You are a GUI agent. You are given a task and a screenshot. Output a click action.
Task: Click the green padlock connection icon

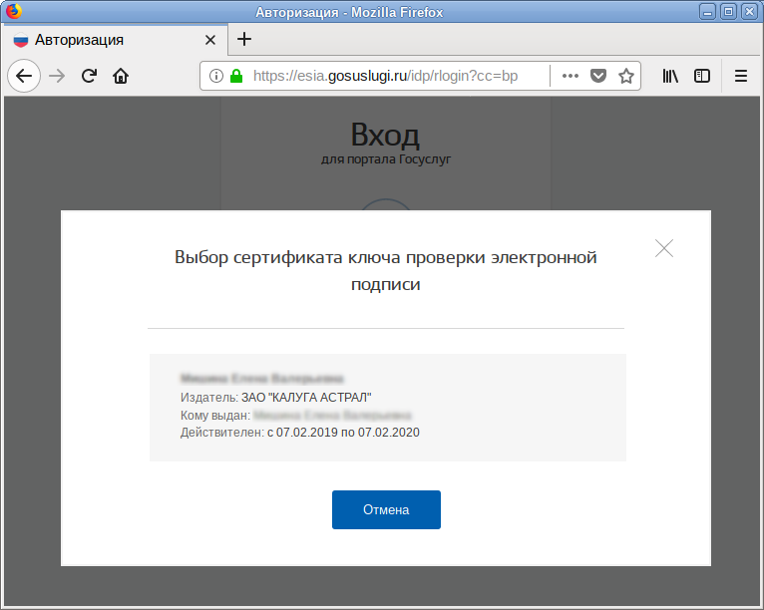(236, 76)
